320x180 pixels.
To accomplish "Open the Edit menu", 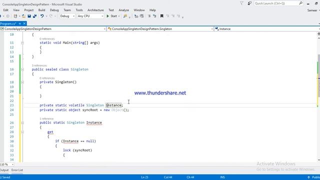I will click(x=5, y=10).
